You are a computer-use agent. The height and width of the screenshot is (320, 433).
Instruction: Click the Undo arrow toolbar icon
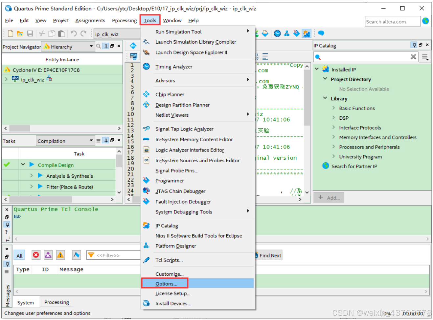tap(74, 33)
